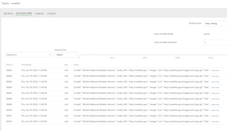The height and width of the screenshot is (131, 227).
Task: Click the Timestamp column header
Action: point(26,65)
